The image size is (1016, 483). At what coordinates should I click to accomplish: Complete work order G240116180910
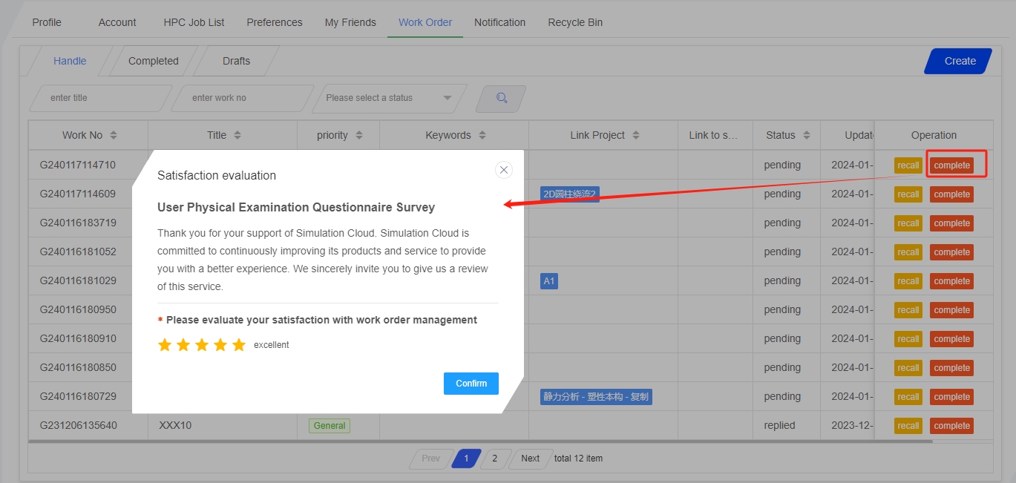pyautogui.click(x=951, y=339)
